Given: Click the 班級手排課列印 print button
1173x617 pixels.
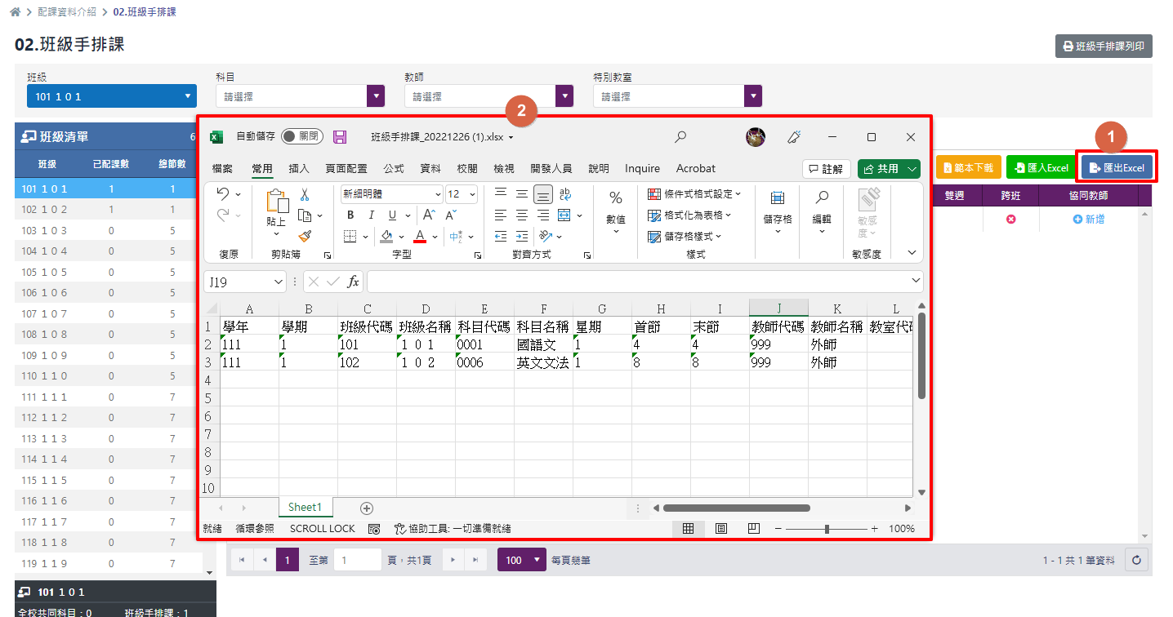Looking at the screenshot, I should point(1104,47).
